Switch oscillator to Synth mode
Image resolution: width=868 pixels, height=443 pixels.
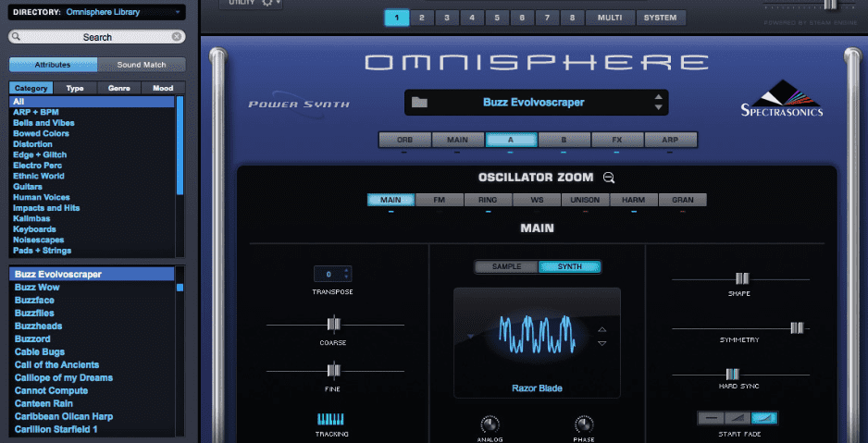click(x=570, y=266)
